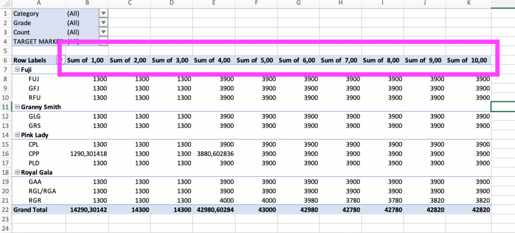Select column K header
515x233 pixels.
[x=469, y=3]
